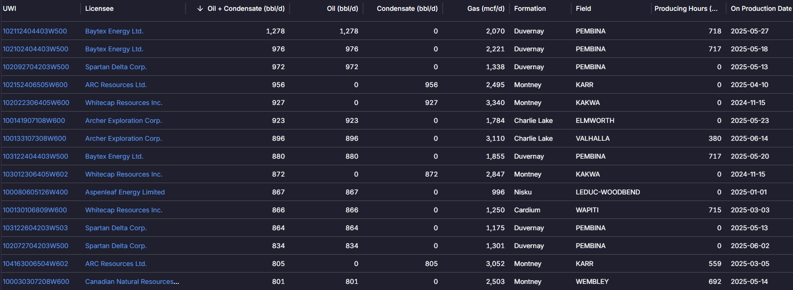
Task: Open well link 102112404403W500
Action: point(35,31)
